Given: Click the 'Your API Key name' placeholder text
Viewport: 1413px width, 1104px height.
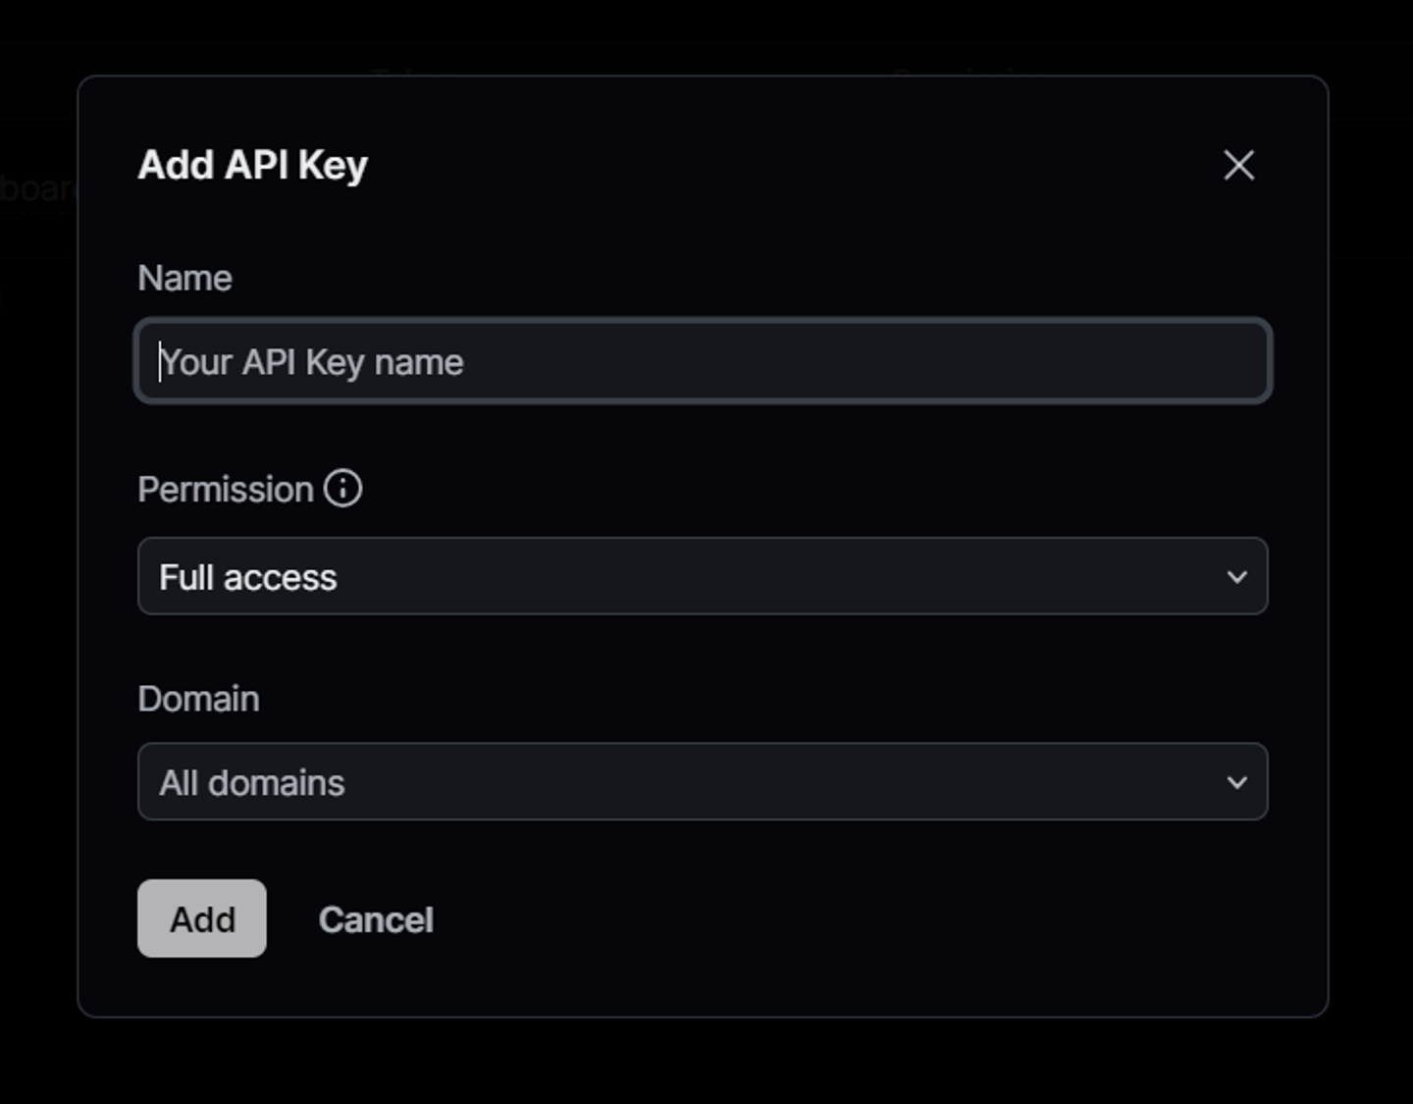Looking at the screenshot, I should (311, 362).
